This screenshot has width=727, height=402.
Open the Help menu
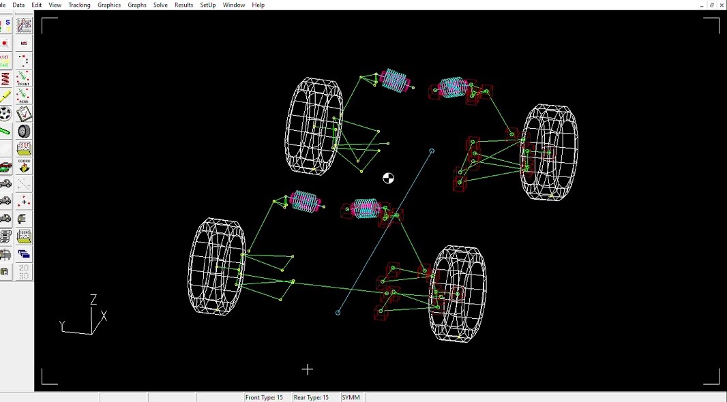(258, 5)
